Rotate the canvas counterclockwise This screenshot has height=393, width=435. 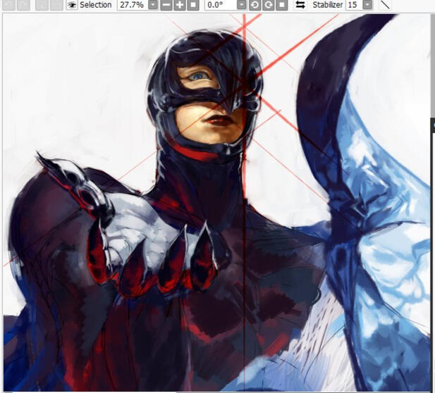click(256, 5)
